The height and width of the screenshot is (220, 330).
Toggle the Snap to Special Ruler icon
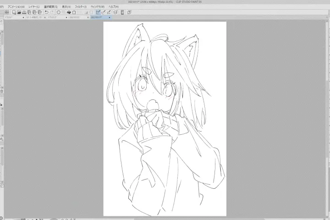point(104,12)
